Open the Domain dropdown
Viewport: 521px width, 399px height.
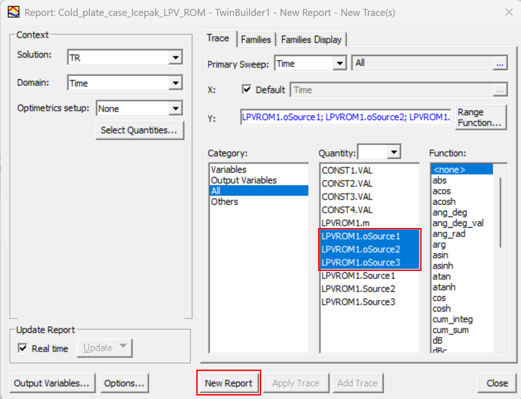coord(176,83)
